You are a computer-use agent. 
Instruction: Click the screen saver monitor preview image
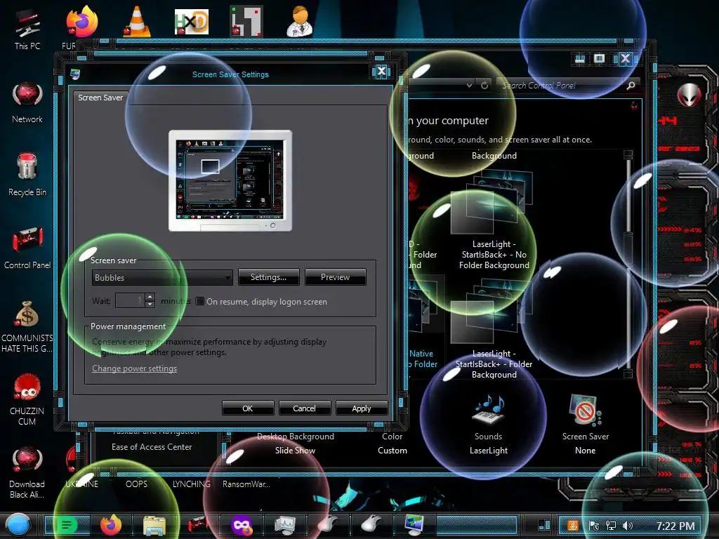(x=230, y=180)
